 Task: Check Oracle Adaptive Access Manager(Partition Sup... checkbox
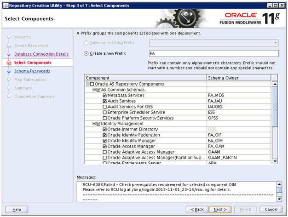tap(105, 158)
